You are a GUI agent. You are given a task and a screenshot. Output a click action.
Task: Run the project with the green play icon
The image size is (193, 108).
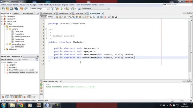coord(62,9)
